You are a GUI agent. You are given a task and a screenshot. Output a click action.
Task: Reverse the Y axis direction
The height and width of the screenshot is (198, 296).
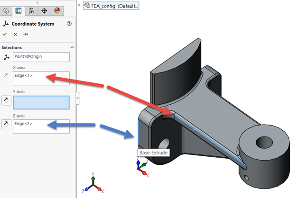tap(6, 99)
